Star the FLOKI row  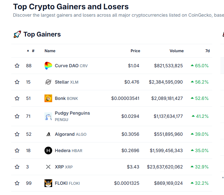pyautogui.click(x=17, y=183)
